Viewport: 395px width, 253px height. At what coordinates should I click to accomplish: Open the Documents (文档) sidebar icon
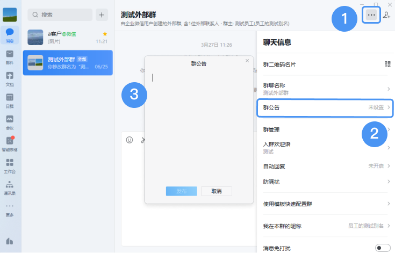click(10, 79)
